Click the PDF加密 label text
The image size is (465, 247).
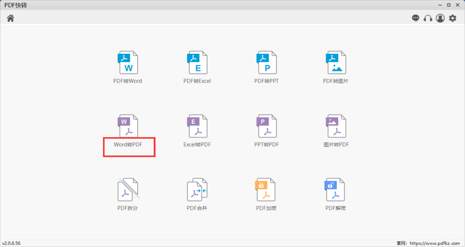pos(266,208)
